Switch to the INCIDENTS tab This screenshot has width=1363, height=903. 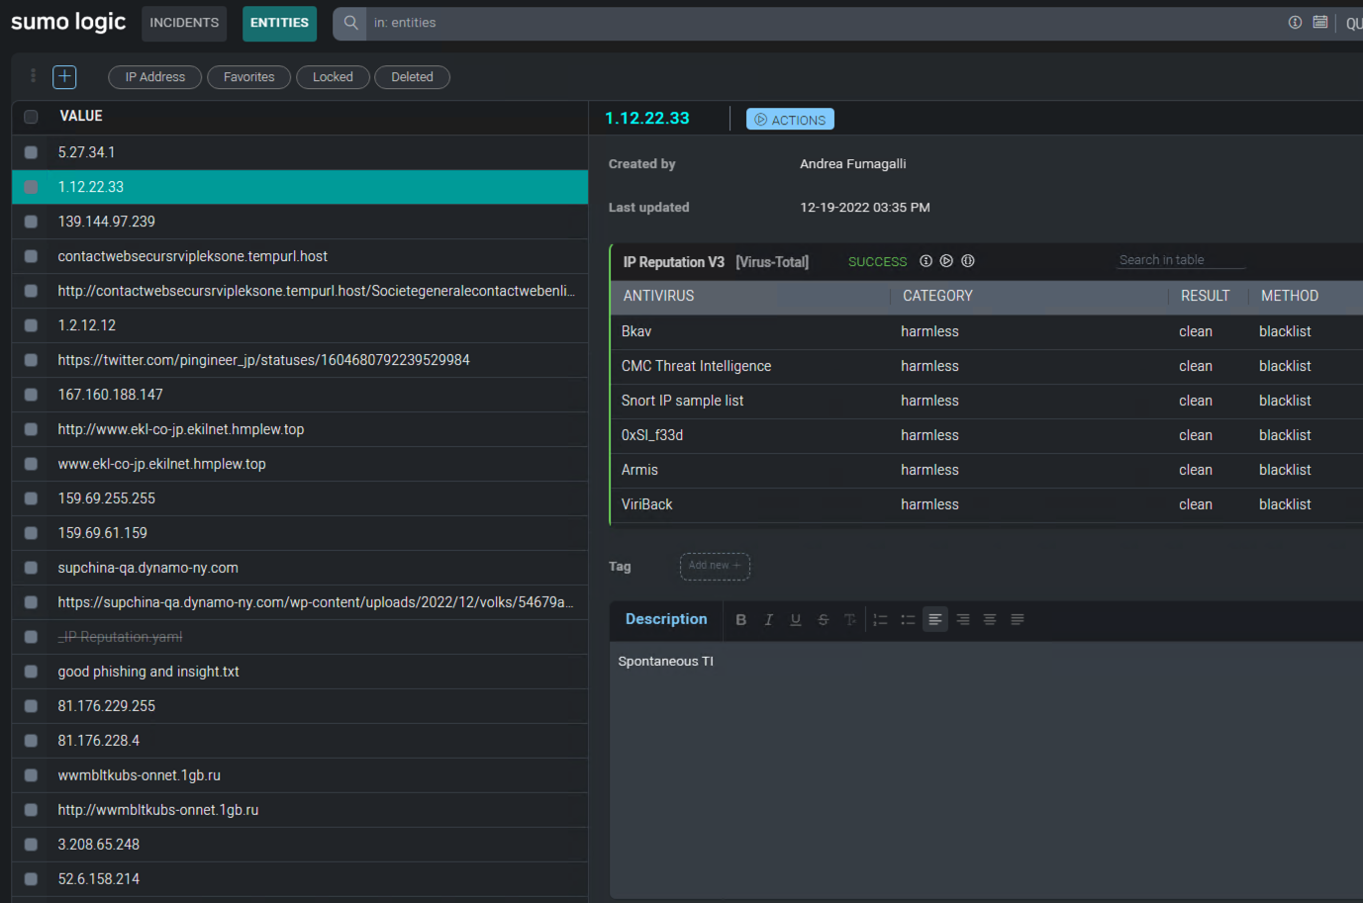point(184,23)
